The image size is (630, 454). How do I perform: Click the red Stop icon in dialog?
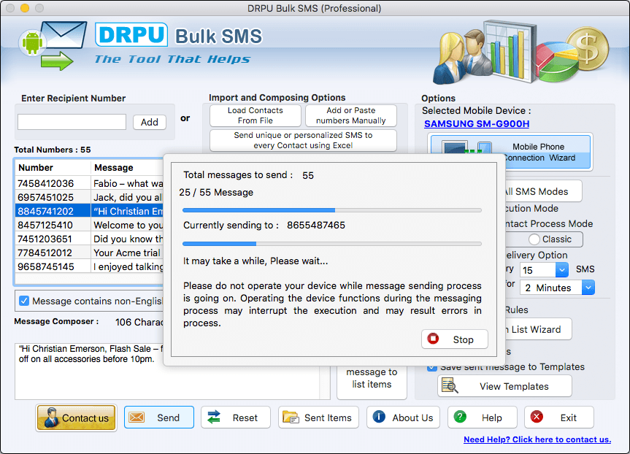click(433, 339)
